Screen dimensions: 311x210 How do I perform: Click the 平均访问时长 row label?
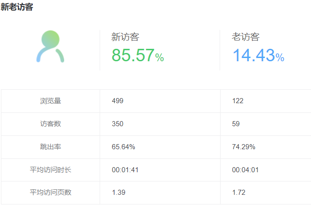click(50, 170)
